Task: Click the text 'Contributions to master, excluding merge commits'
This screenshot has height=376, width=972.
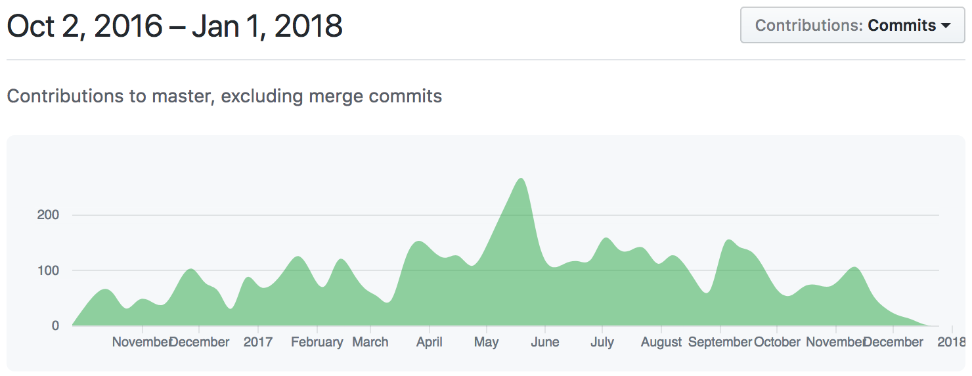Action: [x=224, y=96]
